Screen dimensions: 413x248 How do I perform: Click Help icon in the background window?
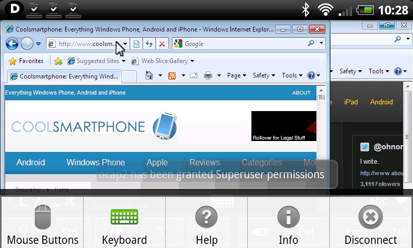[x=398, y=71]
